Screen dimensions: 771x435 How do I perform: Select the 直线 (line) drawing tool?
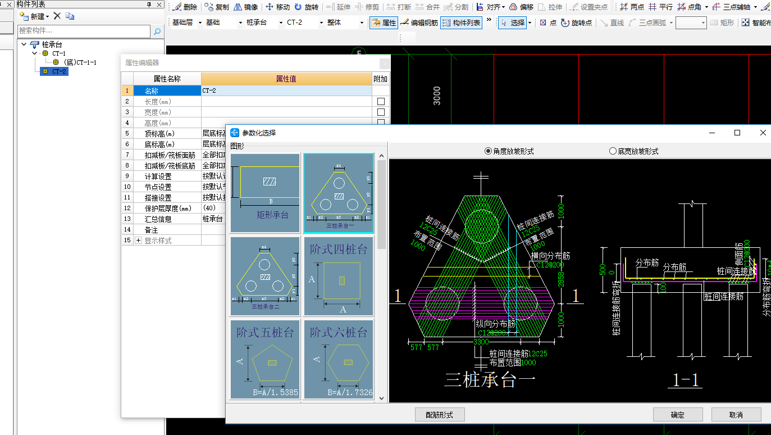[x=612, y=23]
